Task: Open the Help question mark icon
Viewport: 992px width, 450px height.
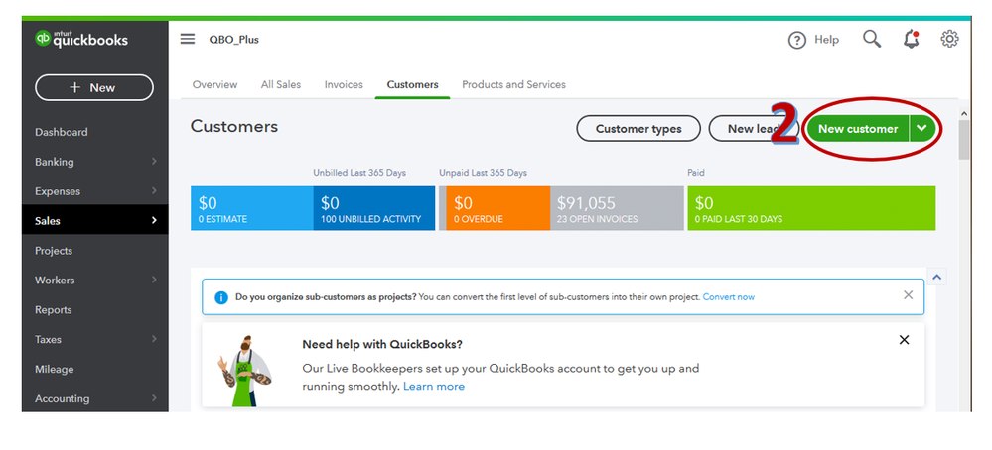Action: tap(796, 40)
